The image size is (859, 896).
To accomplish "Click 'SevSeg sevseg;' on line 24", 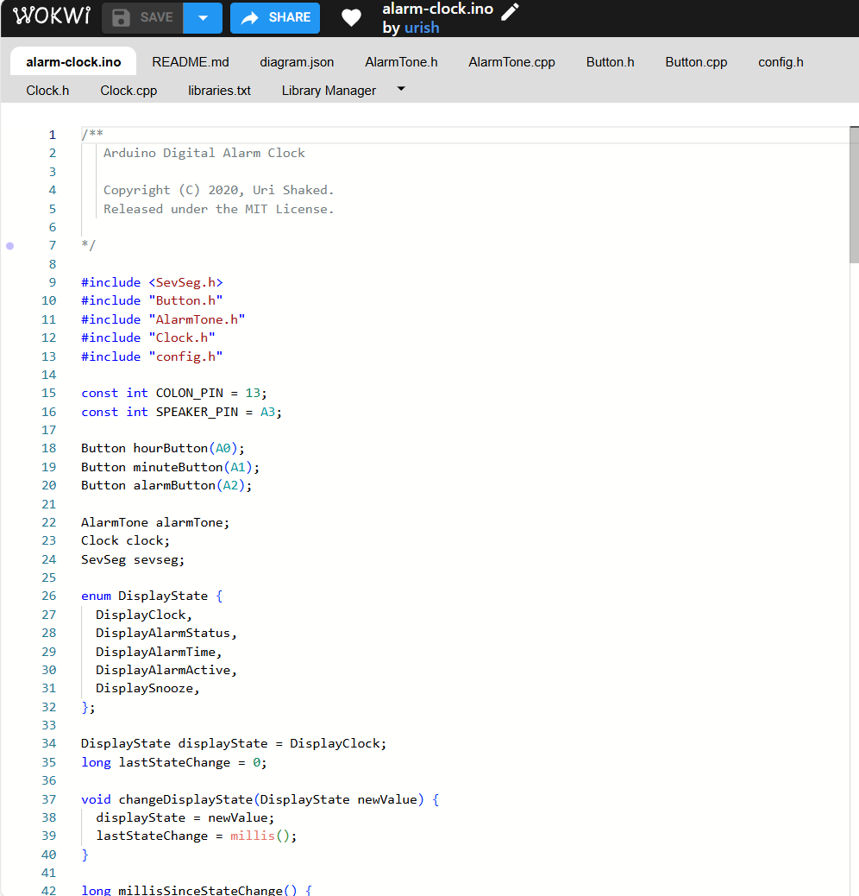I will [133, 560].
